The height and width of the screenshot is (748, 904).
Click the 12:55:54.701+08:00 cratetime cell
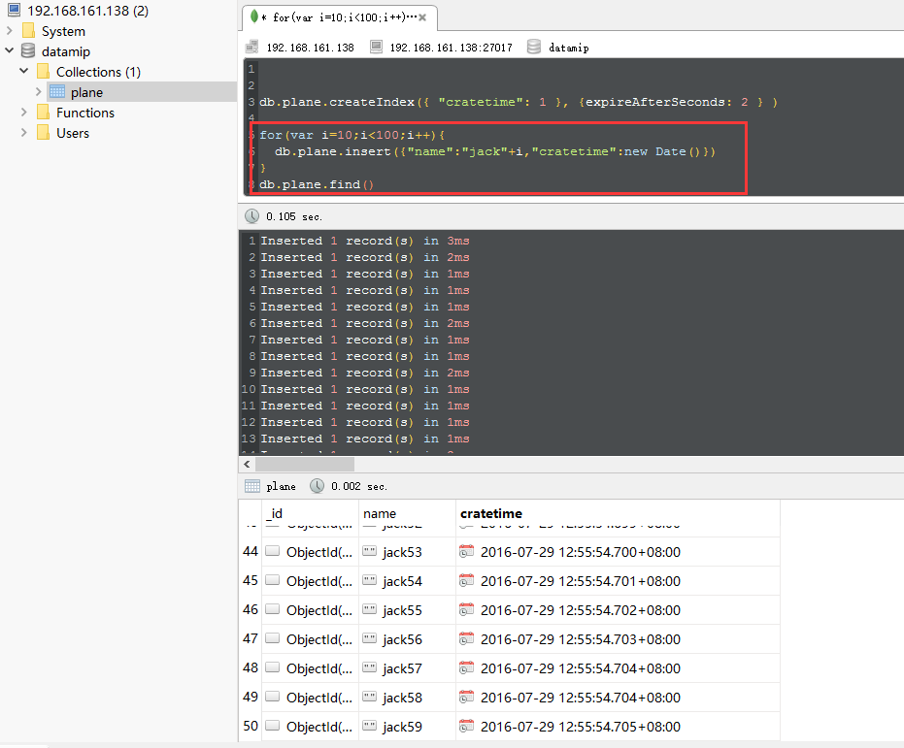(x=618, y=581)
